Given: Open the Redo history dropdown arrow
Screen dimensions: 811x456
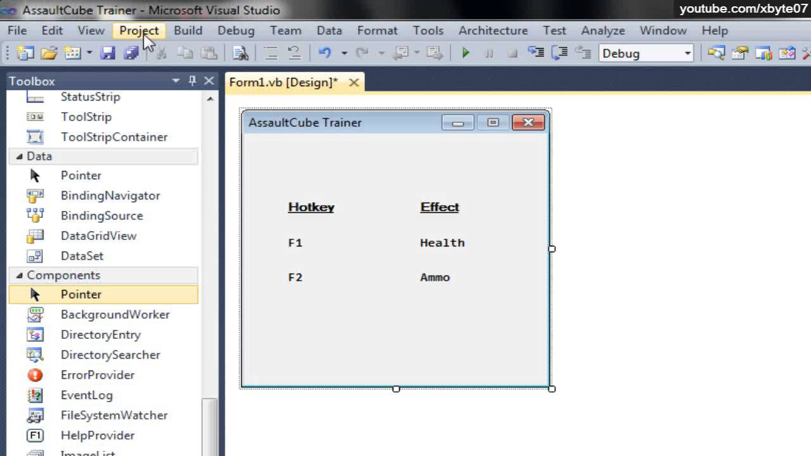Looking at the screenshot, I should click(381, 53).
